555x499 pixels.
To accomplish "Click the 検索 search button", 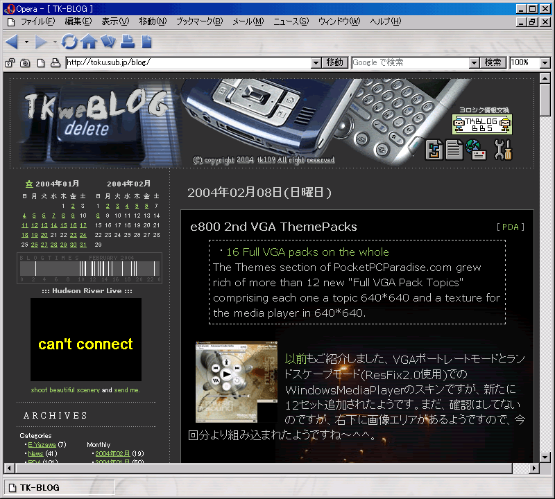I will pos(493,63).
